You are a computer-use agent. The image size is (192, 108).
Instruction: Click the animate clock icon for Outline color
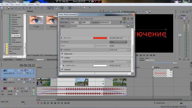[129, 65]
